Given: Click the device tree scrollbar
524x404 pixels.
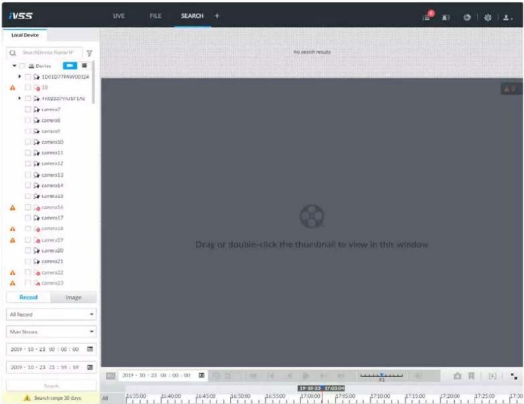Looking at the screenshot, I should coord(93,83).
